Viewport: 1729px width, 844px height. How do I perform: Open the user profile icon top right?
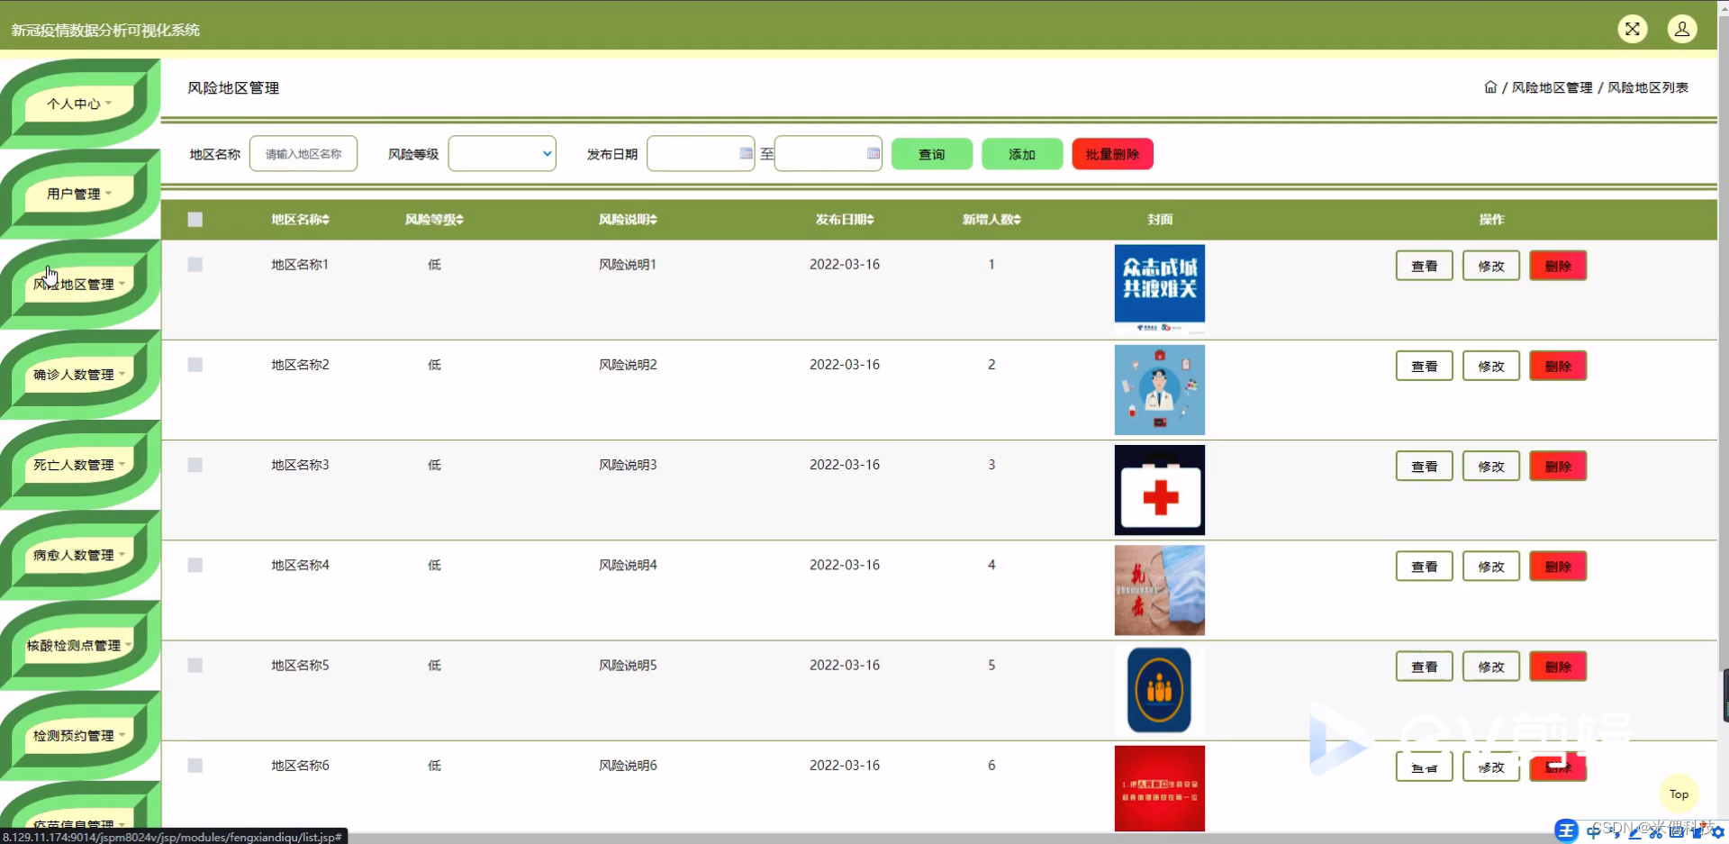click(1682, 29)
